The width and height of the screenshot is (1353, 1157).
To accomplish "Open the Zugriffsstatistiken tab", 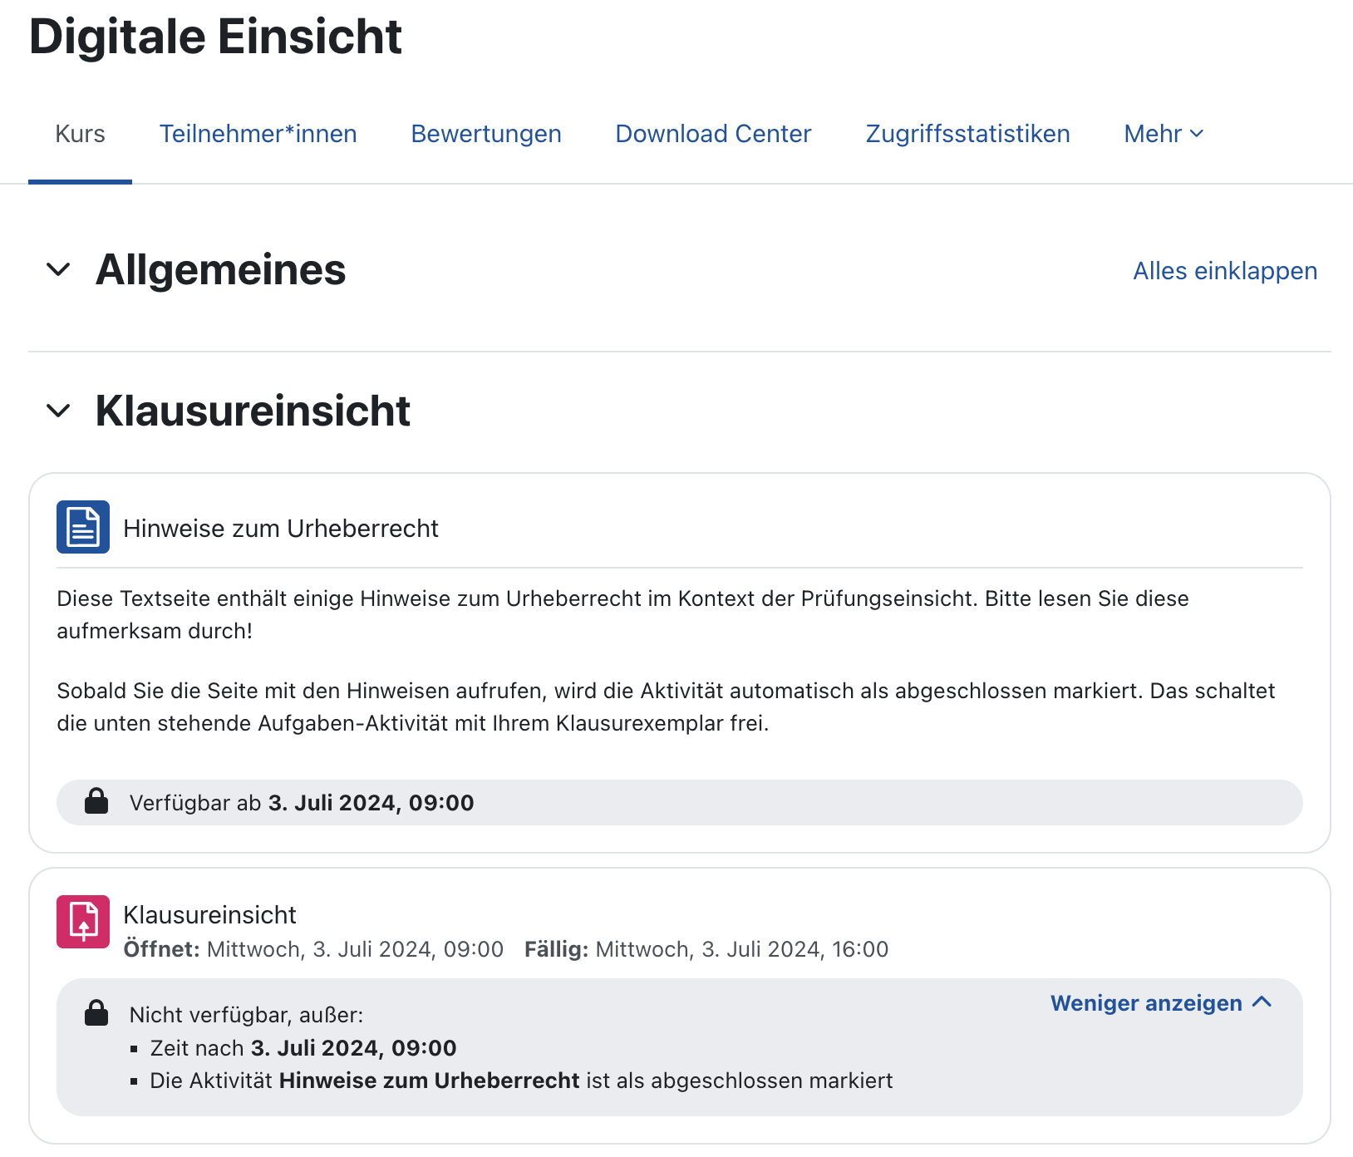I will (x=967, y=133).
